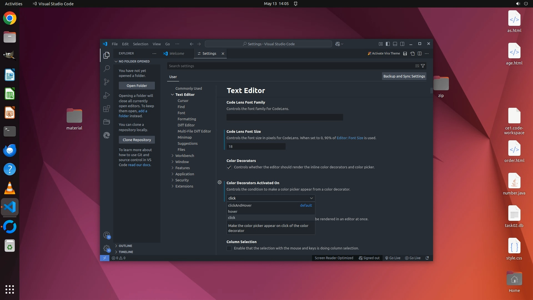Viewport: 533px width, 300px height.
Task: Open the Accounts icon in activity bar
Action: (x=107, y=235)
